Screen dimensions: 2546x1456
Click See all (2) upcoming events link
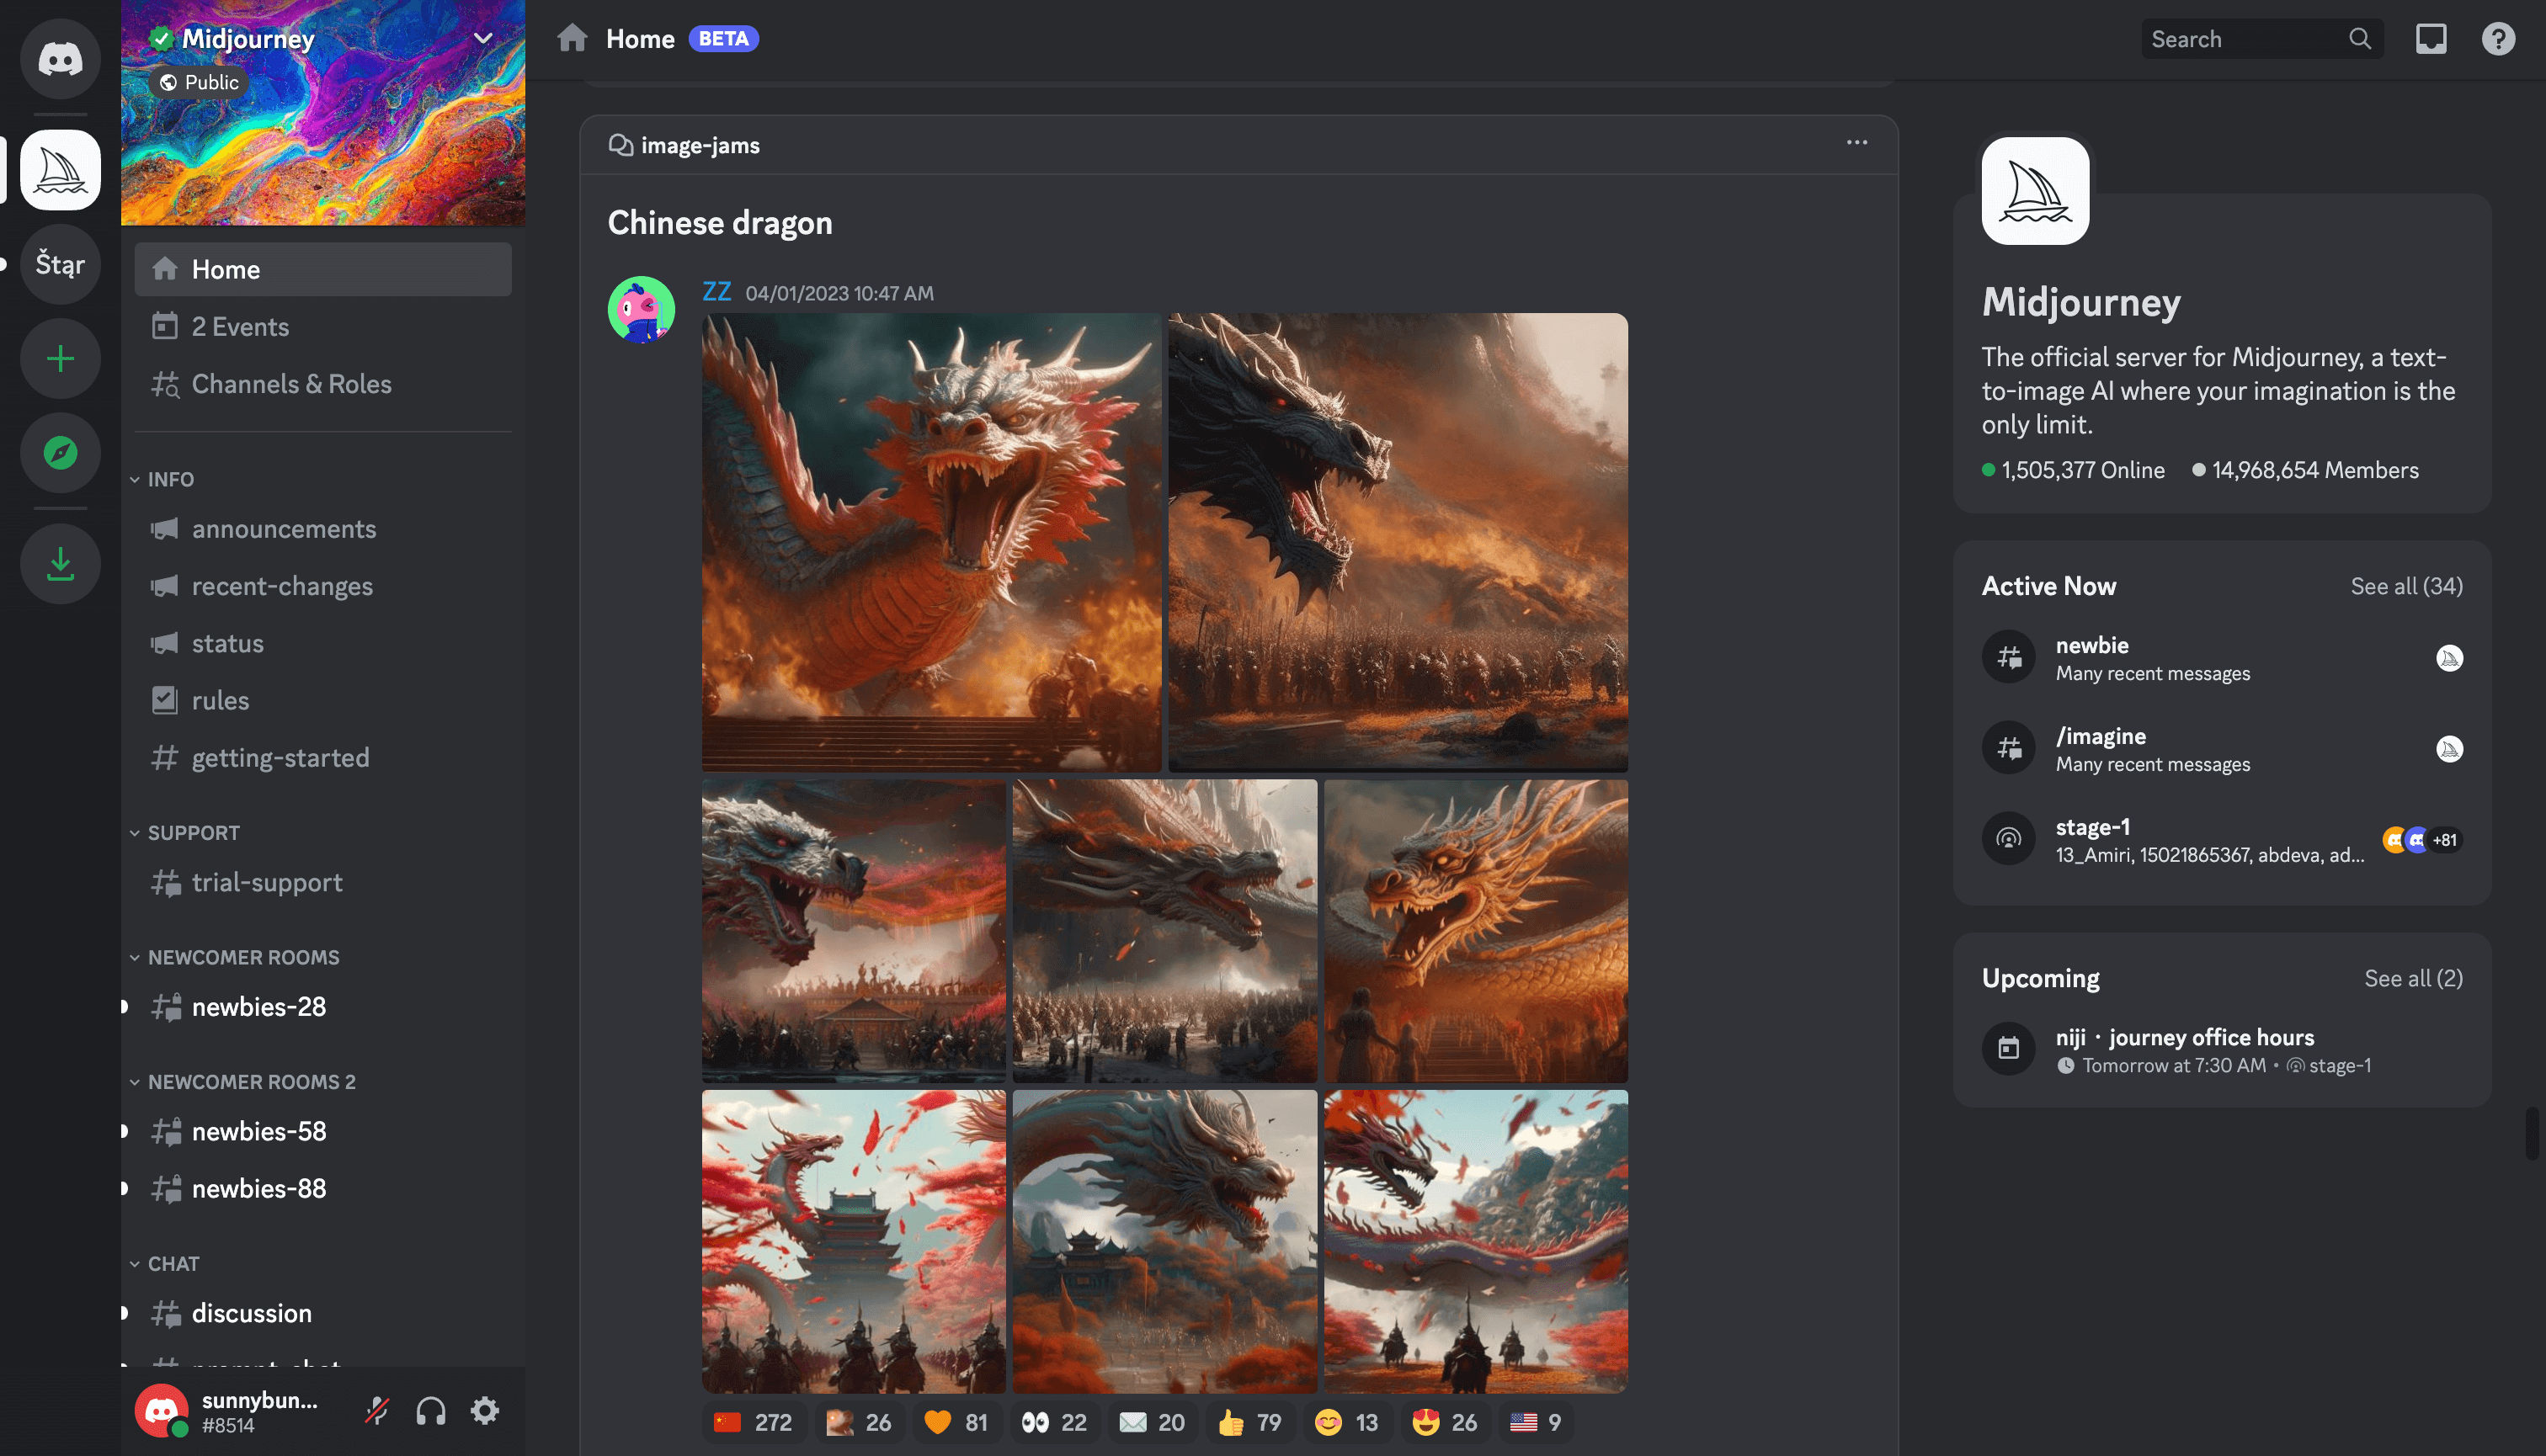pos(2415,977)
